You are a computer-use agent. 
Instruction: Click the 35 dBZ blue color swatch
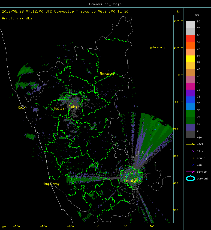tap(190, 107)
